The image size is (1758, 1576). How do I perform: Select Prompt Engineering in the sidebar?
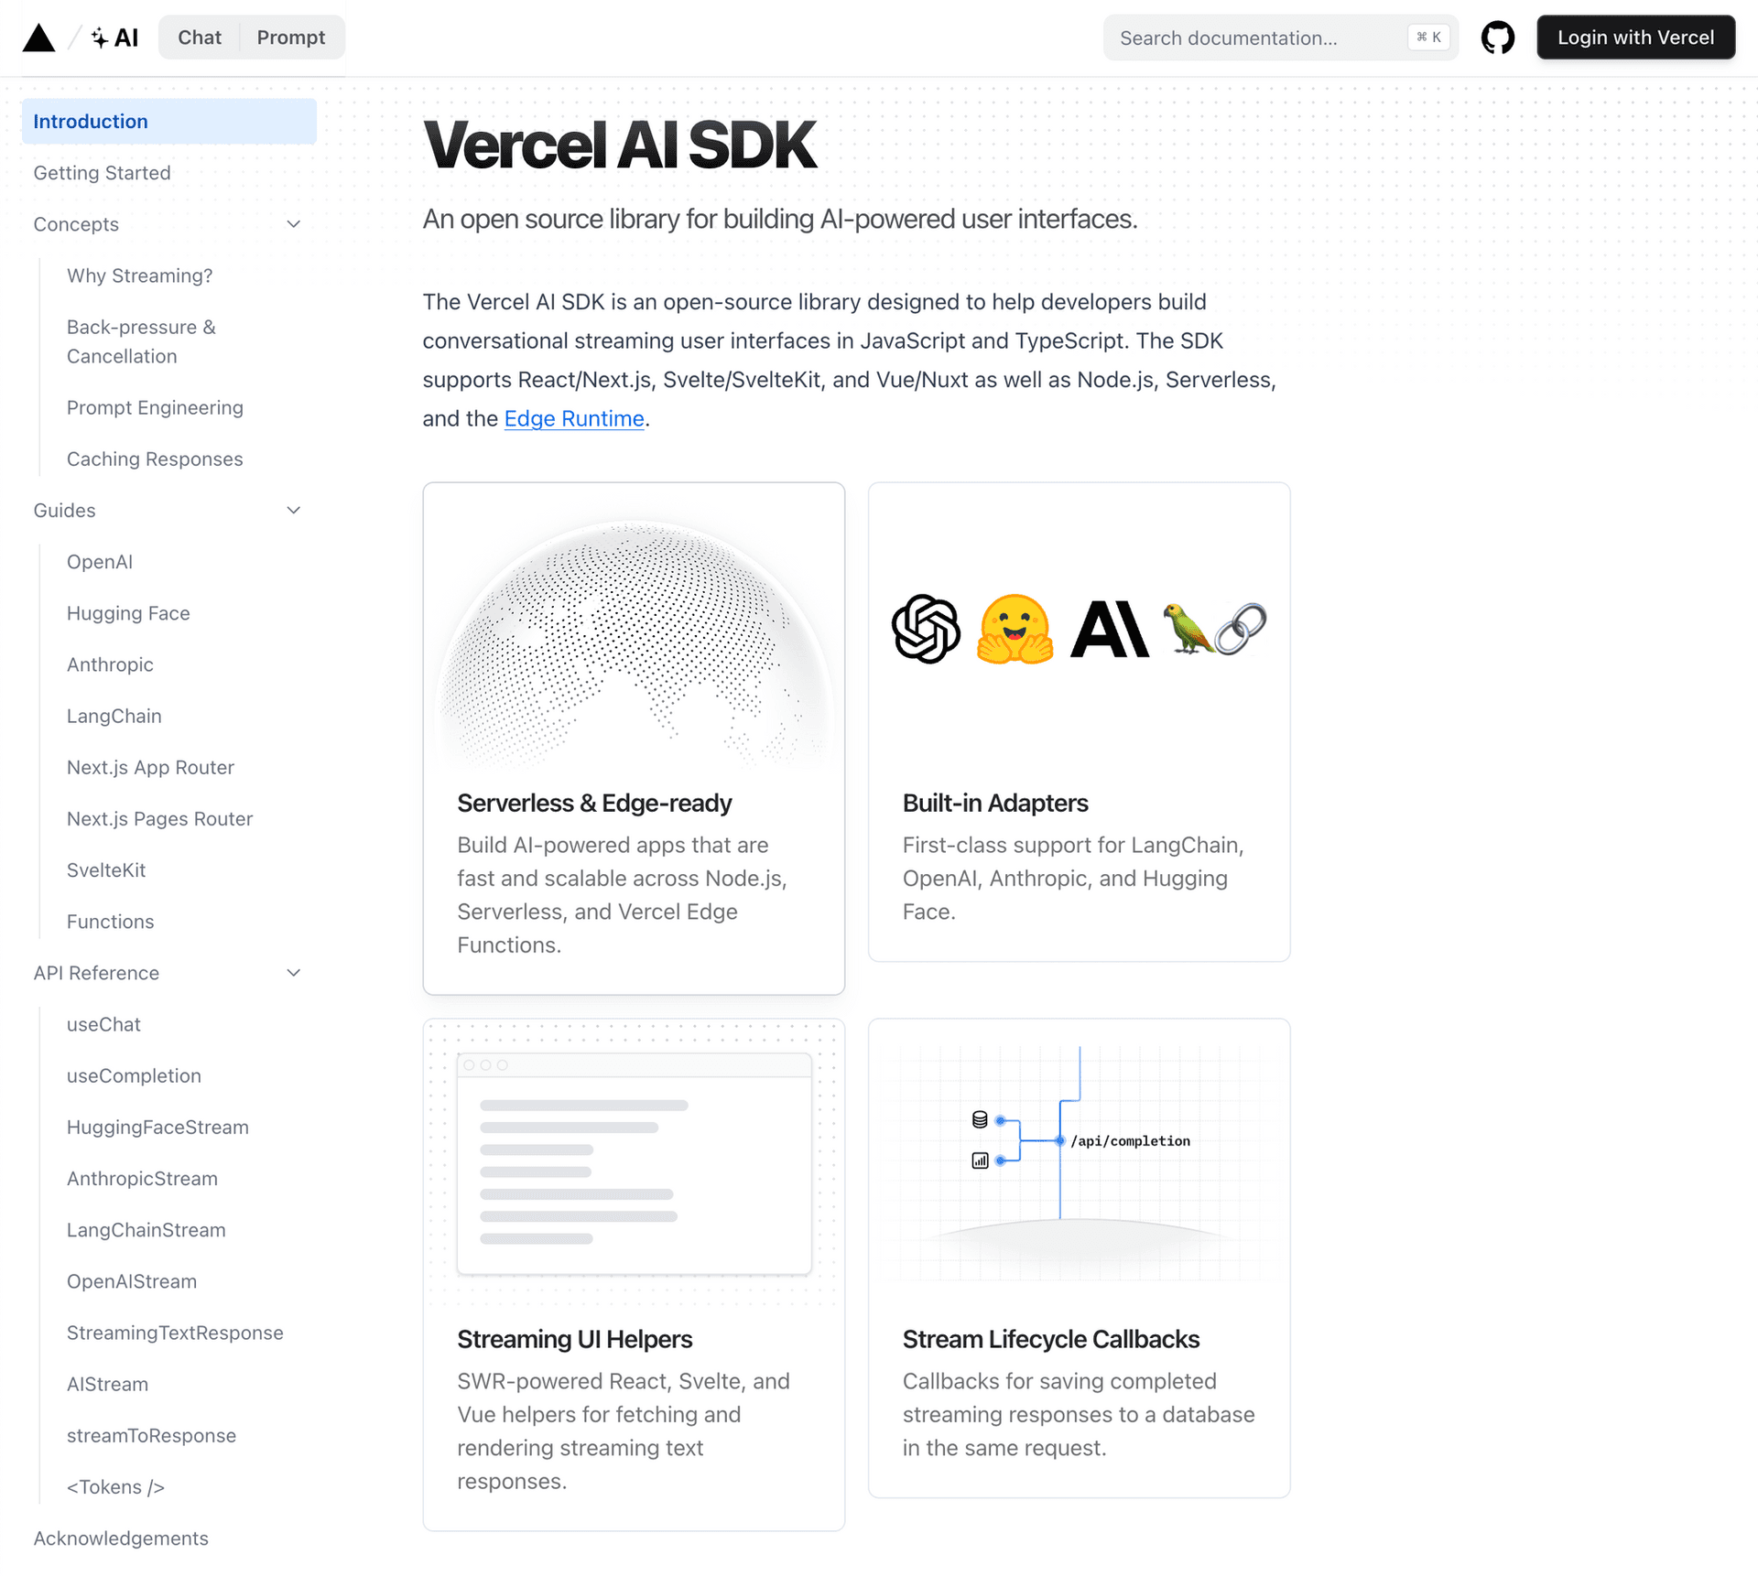click(x=155, y=407)
